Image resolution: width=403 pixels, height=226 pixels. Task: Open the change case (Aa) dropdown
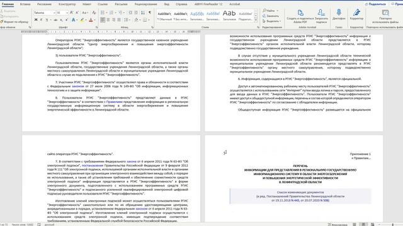click(x=85, y=13)
